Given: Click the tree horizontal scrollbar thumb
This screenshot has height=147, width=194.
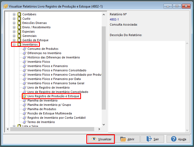Looking at the screenshot, I should (x=52, y=129).
